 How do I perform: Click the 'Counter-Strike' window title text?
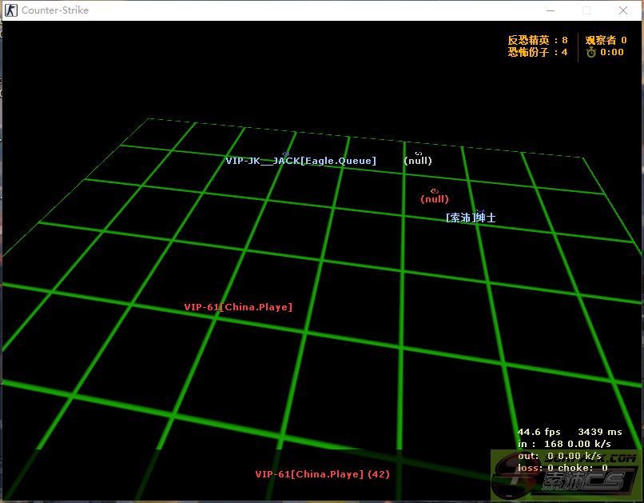55,10
